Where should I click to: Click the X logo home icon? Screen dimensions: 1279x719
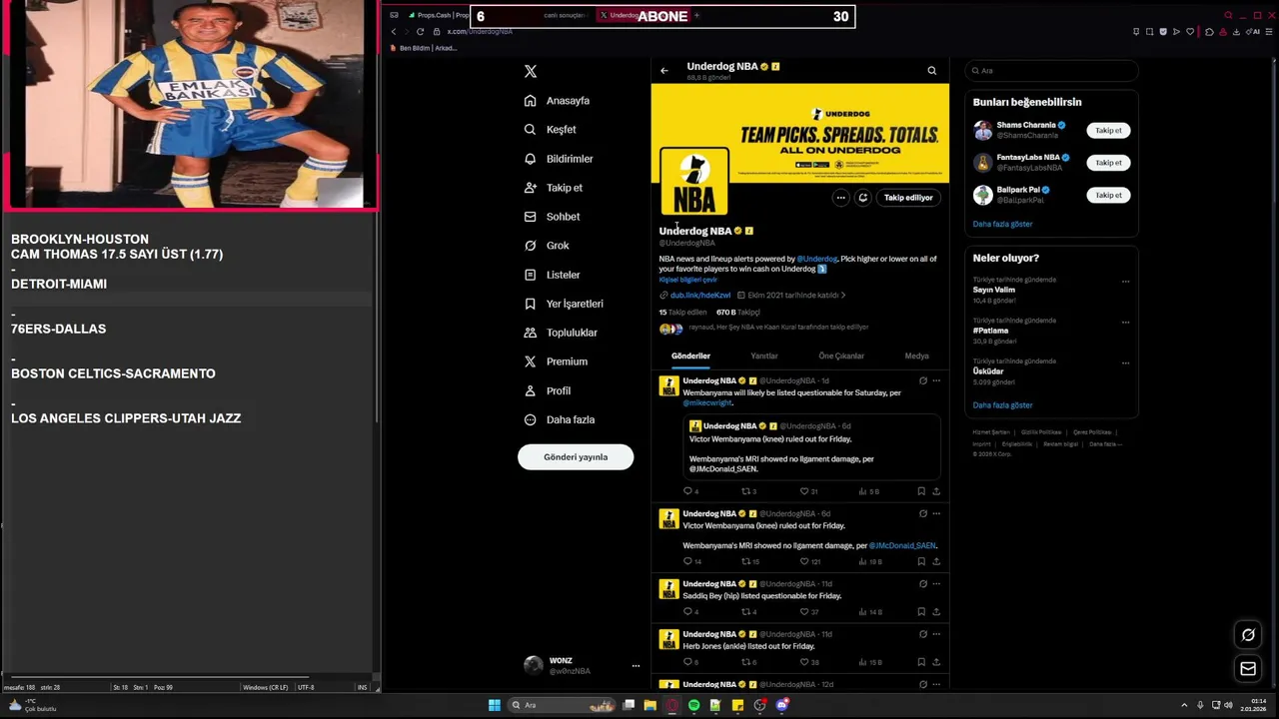pos(531,71)
